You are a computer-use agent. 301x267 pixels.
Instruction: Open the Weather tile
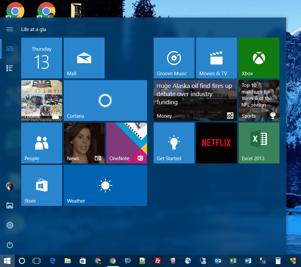(105, 185)
